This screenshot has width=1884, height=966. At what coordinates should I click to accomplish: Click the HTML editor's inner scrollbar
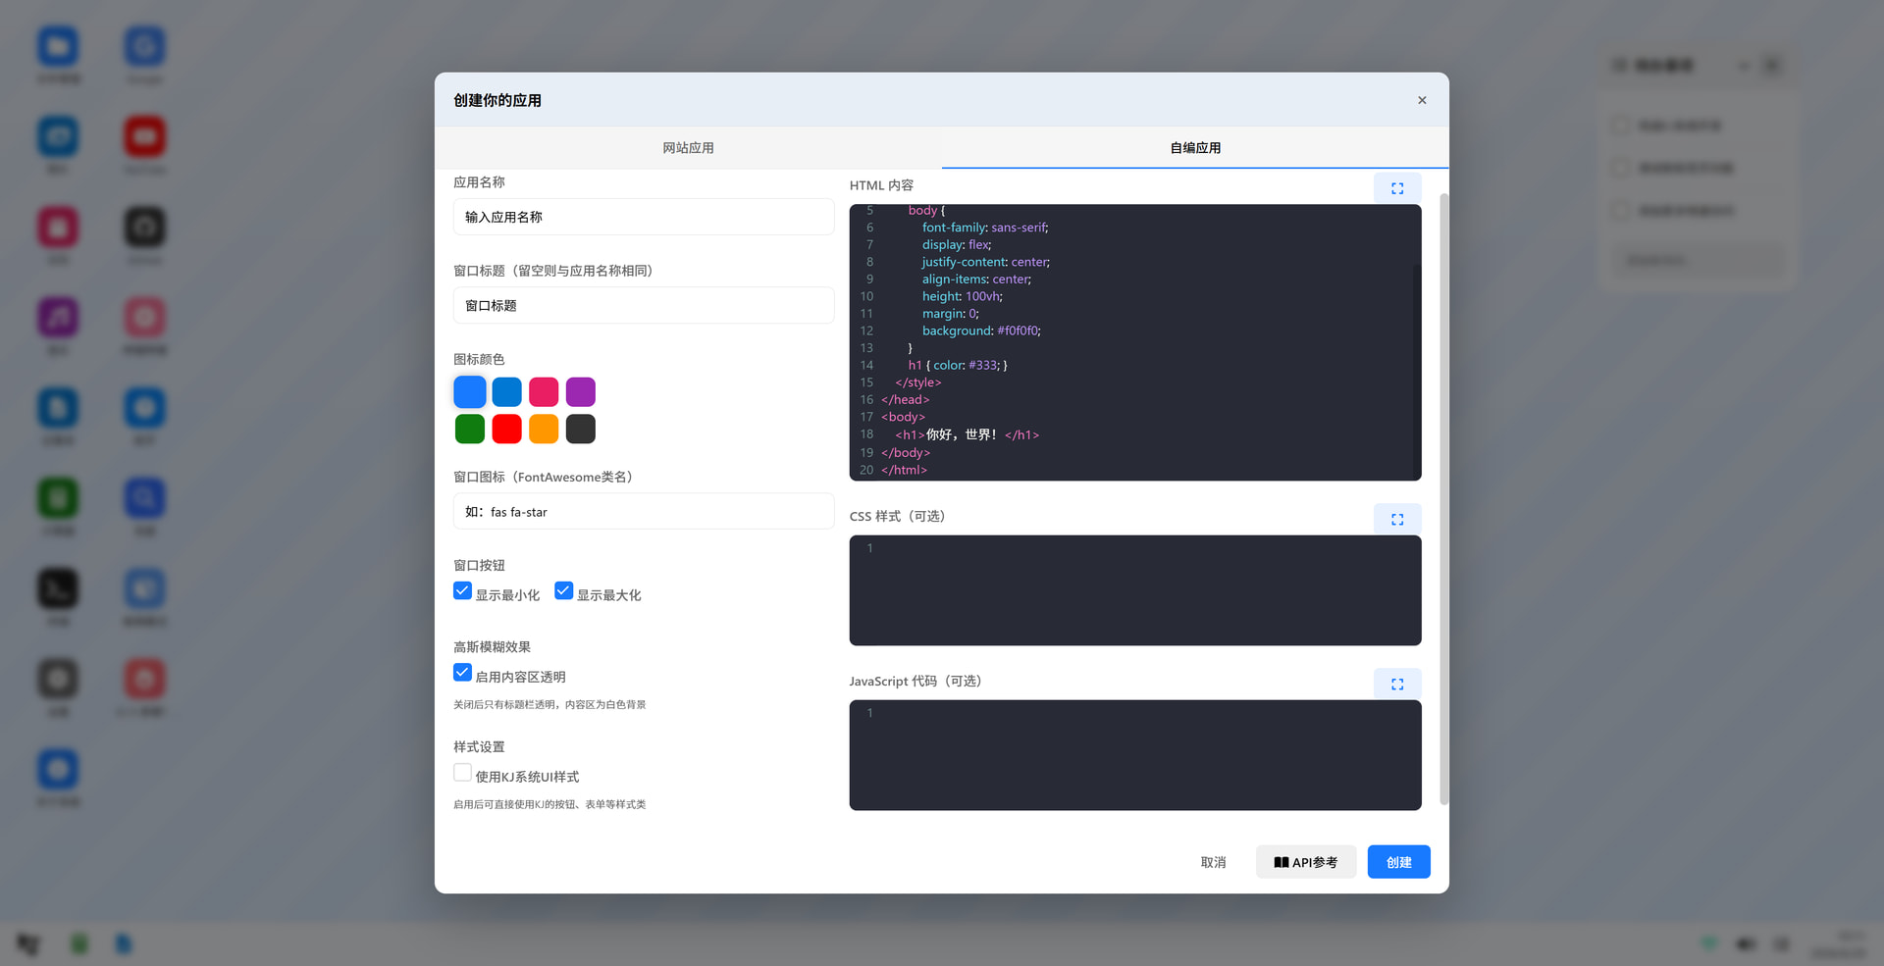(1416, 371)
